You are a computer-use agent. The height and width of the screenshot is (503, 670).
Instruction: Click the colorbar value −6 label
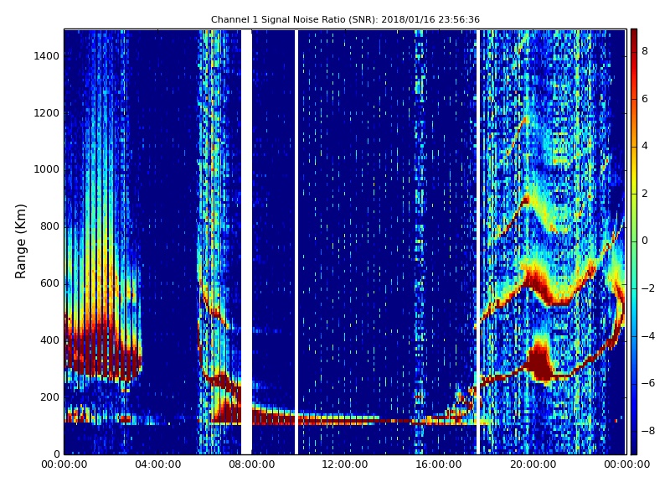tap(647, 383)
